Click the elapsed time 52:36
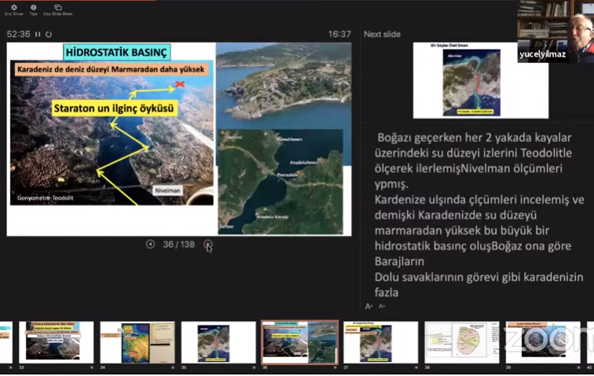This screenshot has height=376, width=594. click(x=18, y=34)
